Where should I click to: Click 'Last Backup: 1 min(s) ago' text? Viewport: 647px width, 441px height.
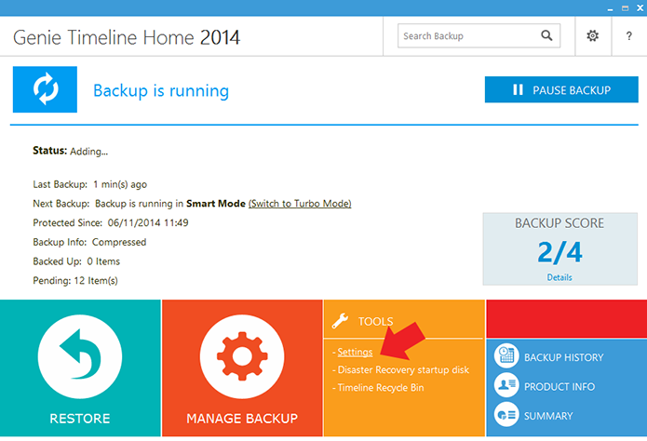click(90, 184)
